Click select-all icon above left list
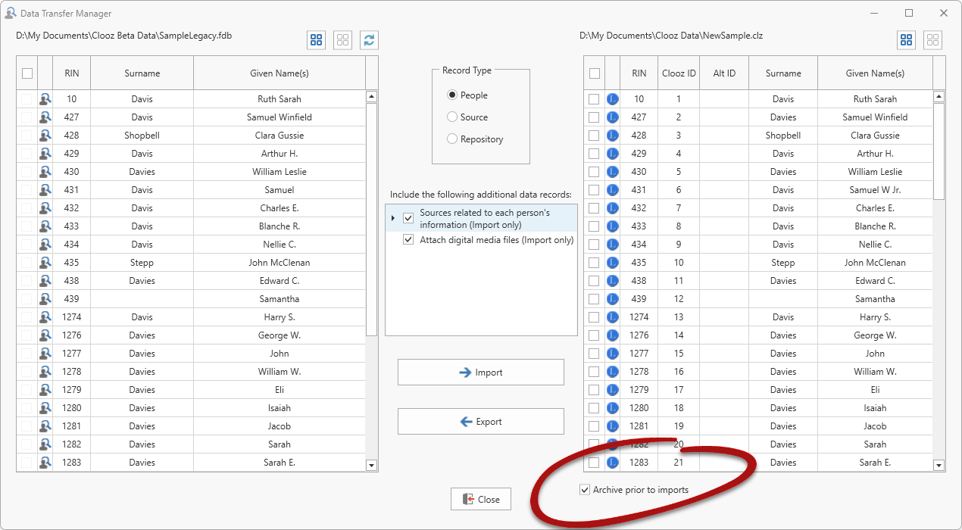Viewport: 962px width, 530px height. click(317, 40)
